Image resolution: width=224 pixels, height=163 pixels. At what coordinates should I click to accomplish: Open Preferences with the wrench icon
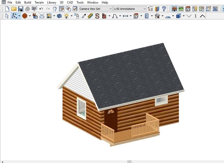[55, 9]
